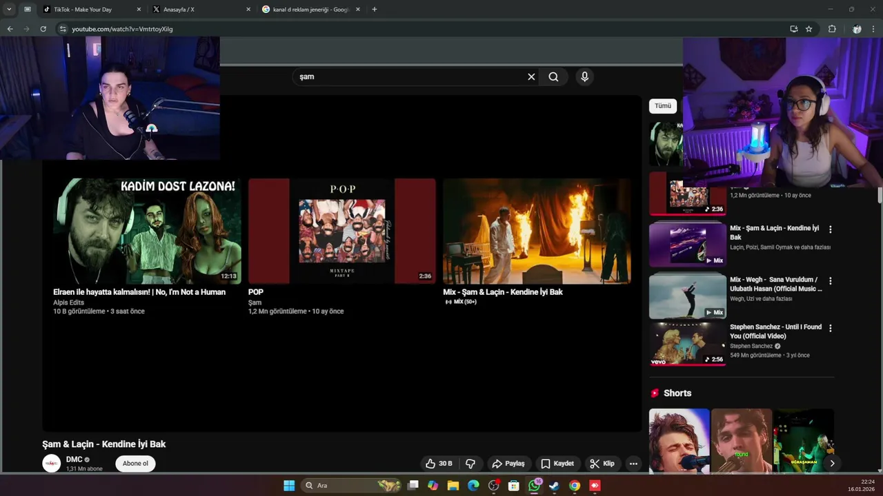Click 'Stephen Sanchez - Until I Found You' title

[775, 331]
